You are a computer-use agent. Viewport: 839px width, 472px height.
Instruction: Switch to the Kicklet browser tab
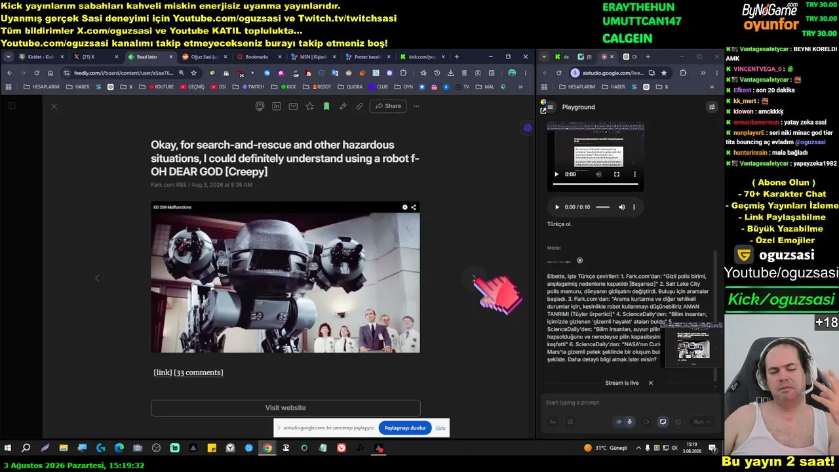41,57
